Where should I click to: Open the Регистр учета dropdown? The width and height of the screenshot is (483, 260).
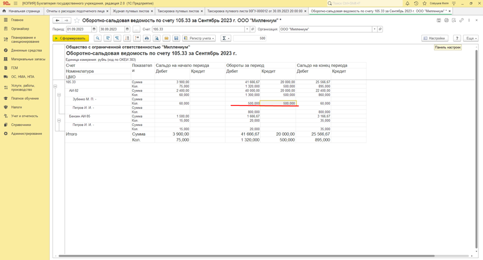coord(199,38)
